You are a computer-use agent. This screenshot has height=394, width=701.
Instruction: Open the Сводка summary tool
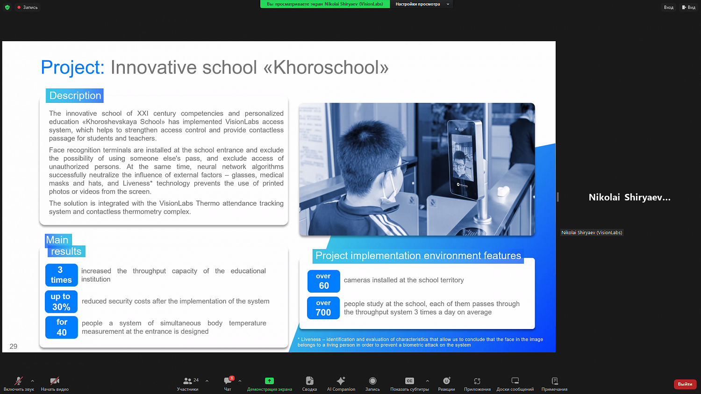click(x=309, y=384)
